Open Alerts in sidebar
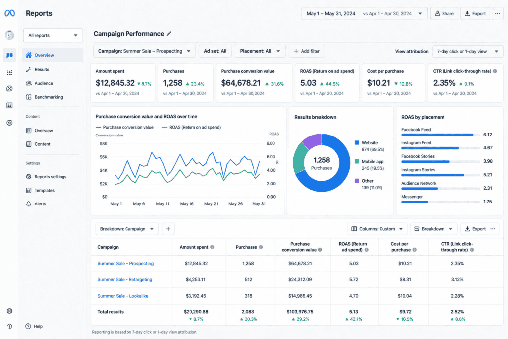 click(x=53, y=204)
